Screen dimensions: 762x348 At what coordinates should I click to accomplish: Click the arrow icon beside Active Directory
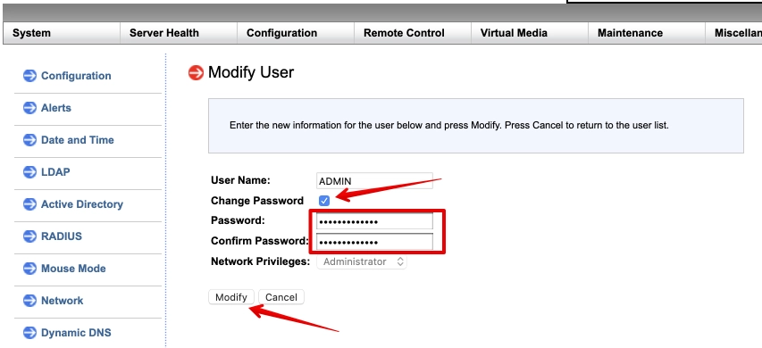tap(29, 204)
